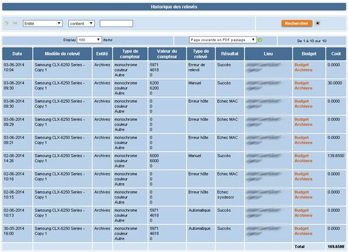The width and height of the screenshot is (348, 252).
Task: Open Budget Archives link in 03-06-2014 10:04 row
Action: click(303, 67)
